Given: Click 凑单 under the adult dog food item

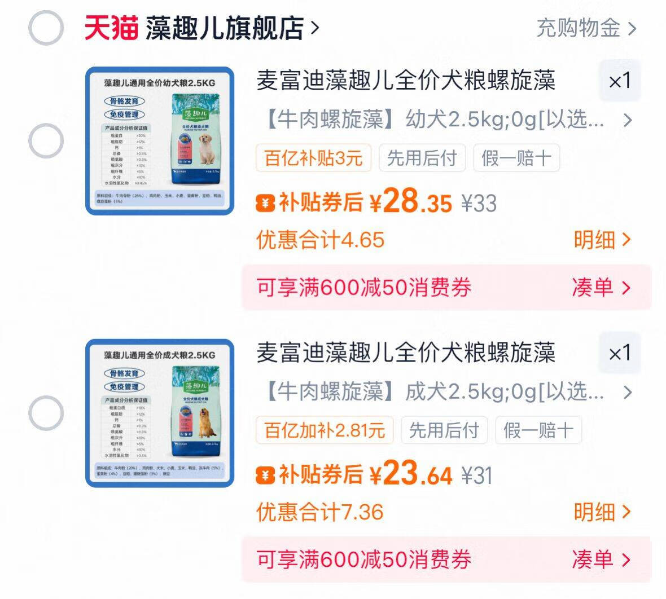Looking at the screenshot, I should point(601,560).
